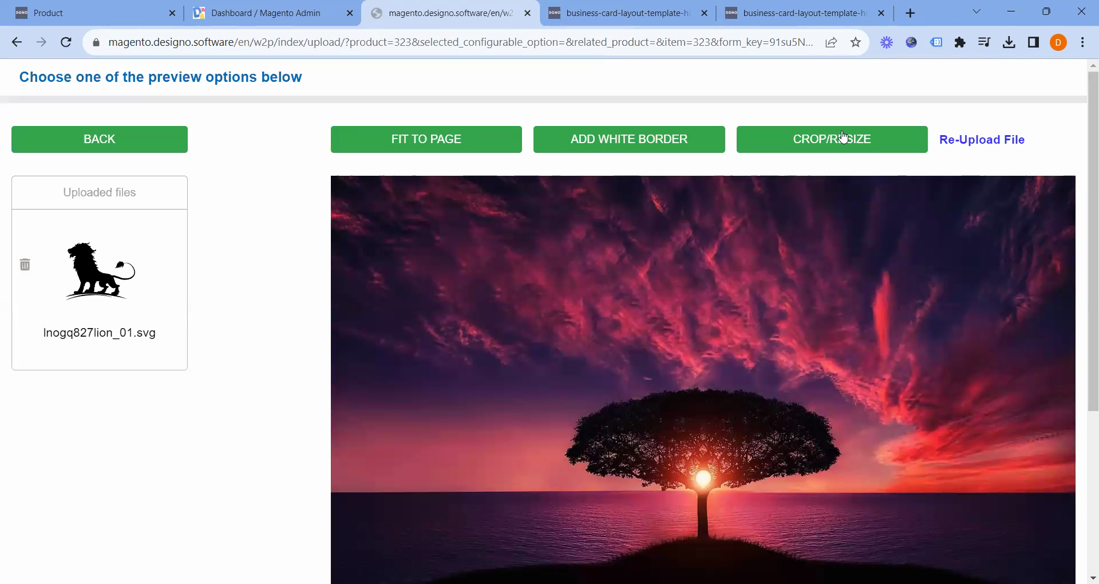Click the ADD WHITE BORDER button
The image size is (1099, 584).
pos(628,139)
